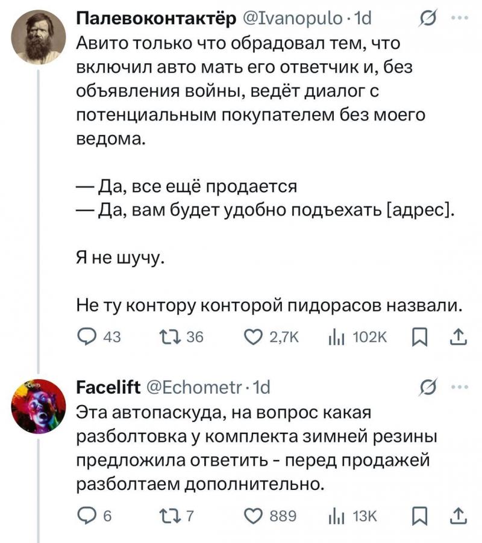This screenshot has width=482, height=543.
Task: Reply to Facelift's tweet
Action: pyautogui.click(x=86, y=516)
